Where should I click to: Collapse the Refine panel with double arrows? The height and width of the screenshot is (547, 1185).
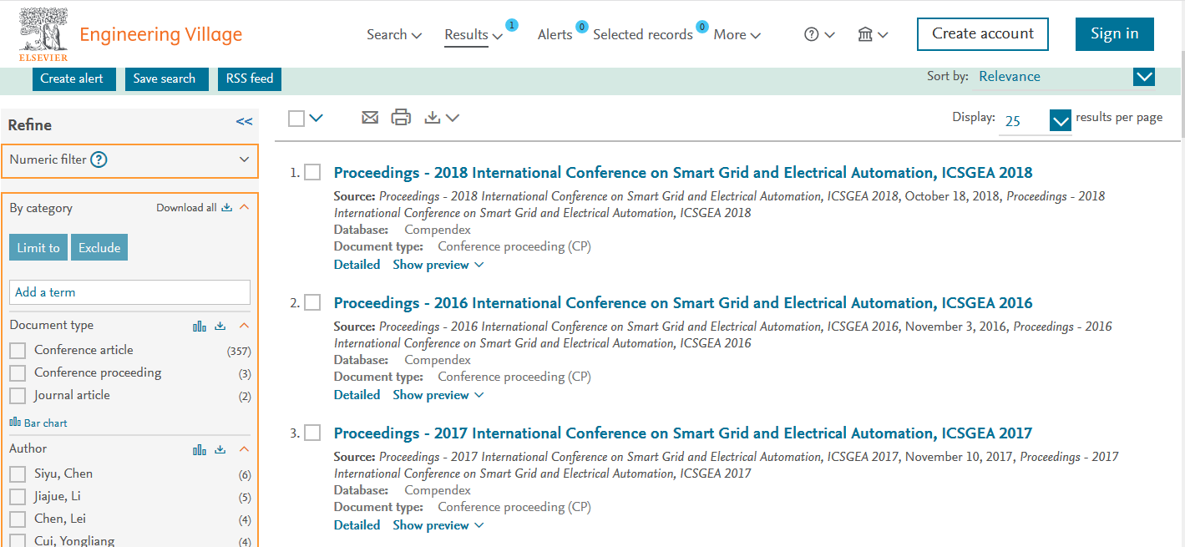[244, 122]
